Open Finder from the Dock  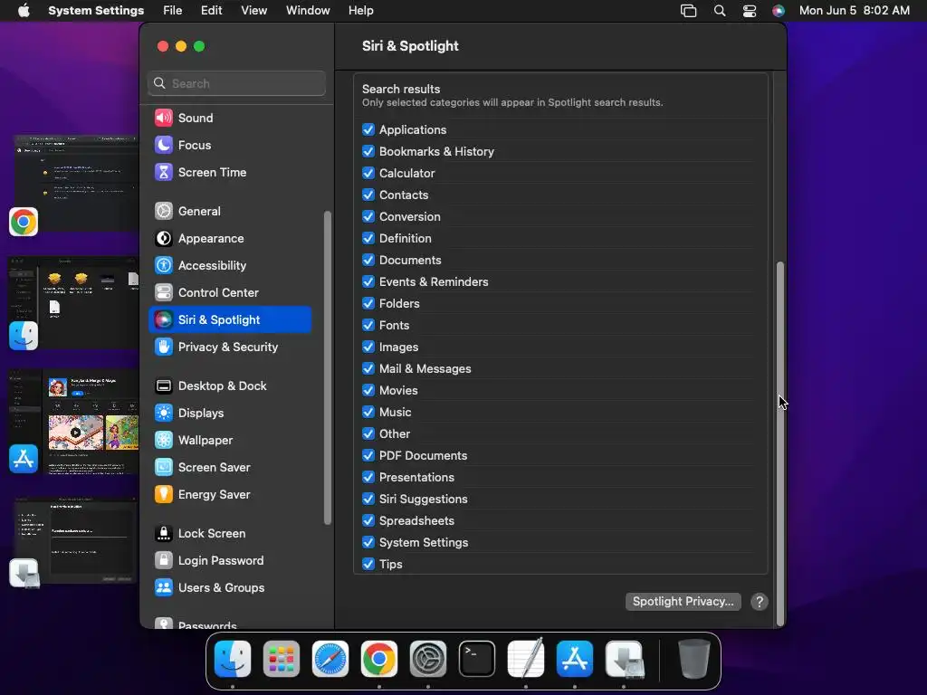pos(233,659)
